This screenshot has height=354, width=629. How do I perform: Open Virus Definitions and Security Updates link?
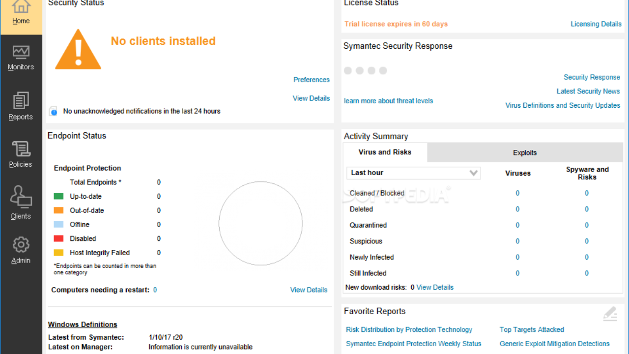pos(563,106)
